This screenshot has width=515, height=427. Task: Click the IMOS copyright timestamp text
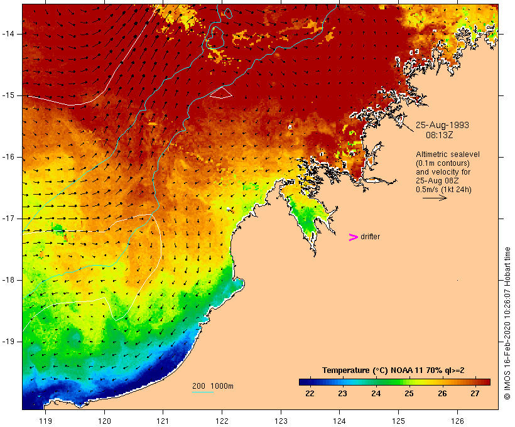coord(507,323)
